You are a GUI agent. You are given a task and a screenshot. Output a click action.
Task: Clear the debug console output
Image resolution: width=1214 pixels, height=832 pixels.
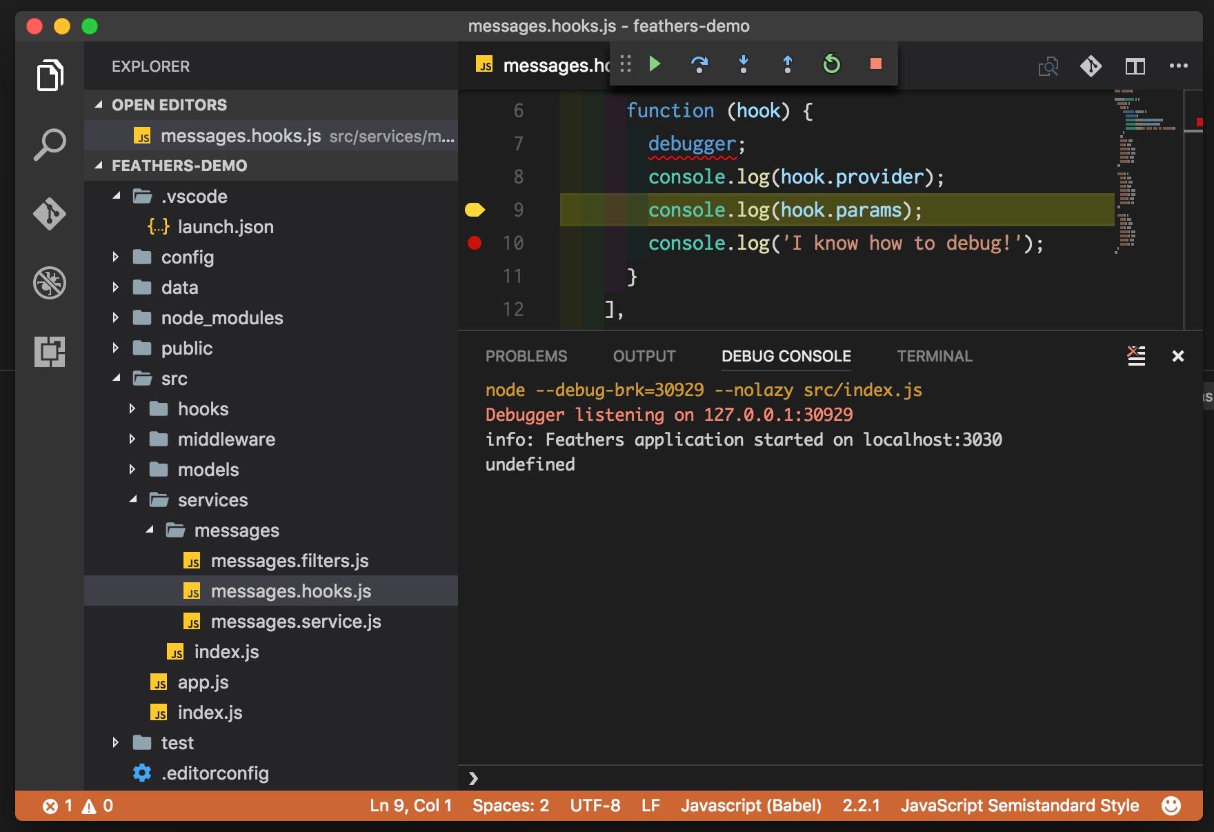click(x=1135, y=356)
